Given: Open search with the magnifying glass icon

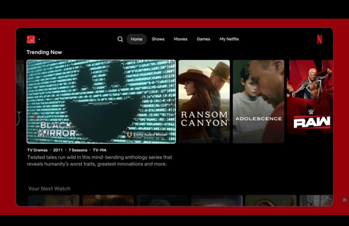Looking at the screenshot, I should (120, 39).
